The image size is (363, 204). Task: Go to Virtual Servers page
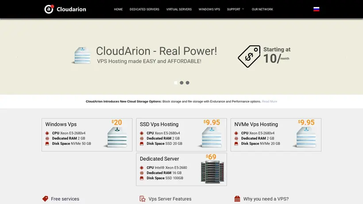point(179,9)
